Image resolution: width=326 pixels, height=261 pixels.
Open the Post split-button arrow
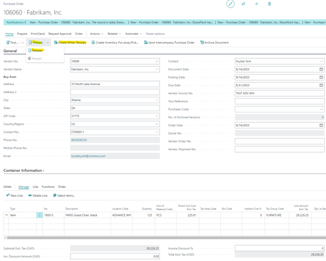click(x=23, y=43)
